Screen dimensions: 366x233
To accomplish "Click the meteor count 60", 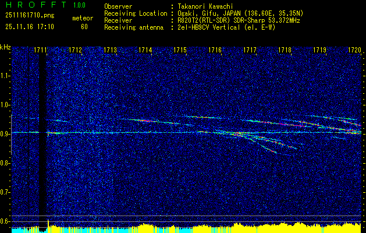I will pyautogui.click(x=84, y=27).
